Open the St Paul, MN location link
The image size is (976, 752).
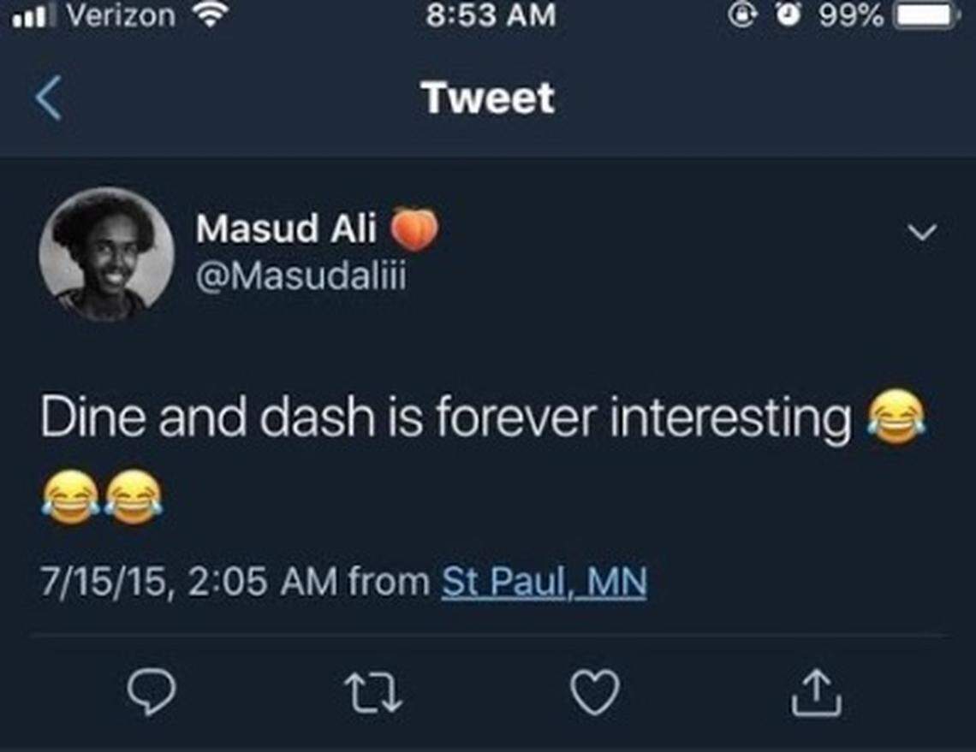544,583
